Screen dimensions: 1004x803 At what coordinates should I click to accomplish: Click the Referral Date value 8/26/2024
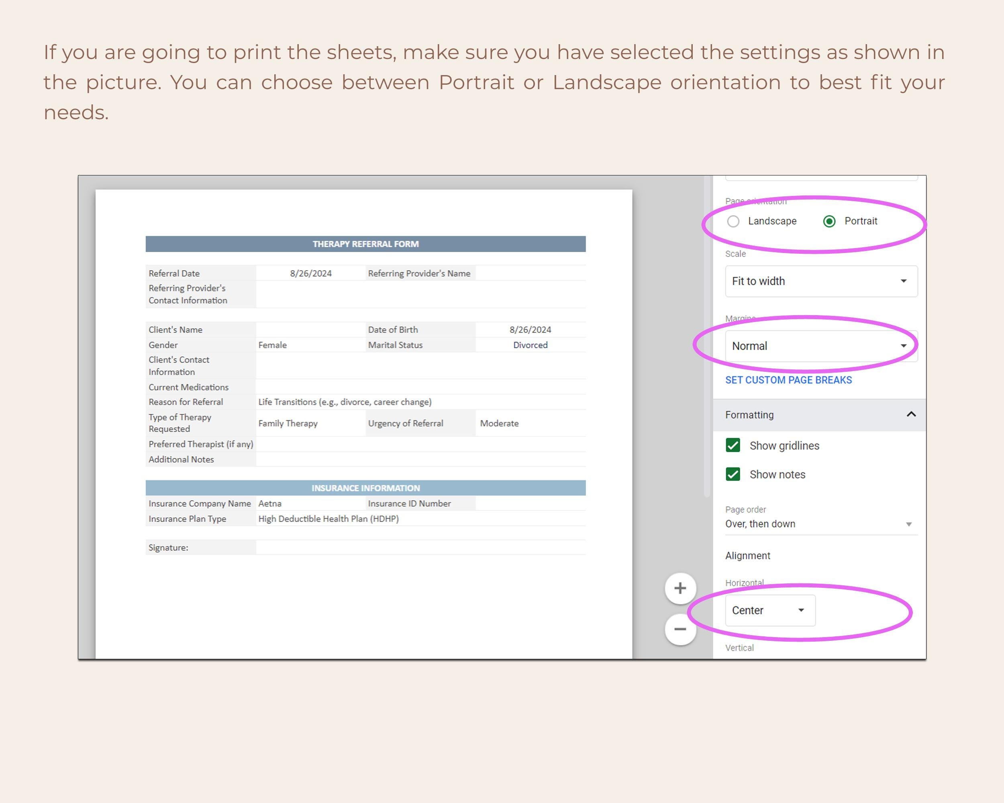pos(310,273)
